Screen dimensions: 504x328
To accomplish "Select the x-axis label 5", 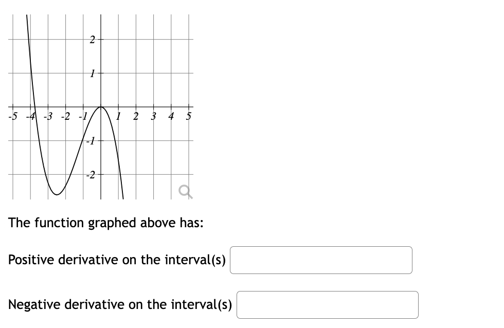I will click(x=189, y=116).
